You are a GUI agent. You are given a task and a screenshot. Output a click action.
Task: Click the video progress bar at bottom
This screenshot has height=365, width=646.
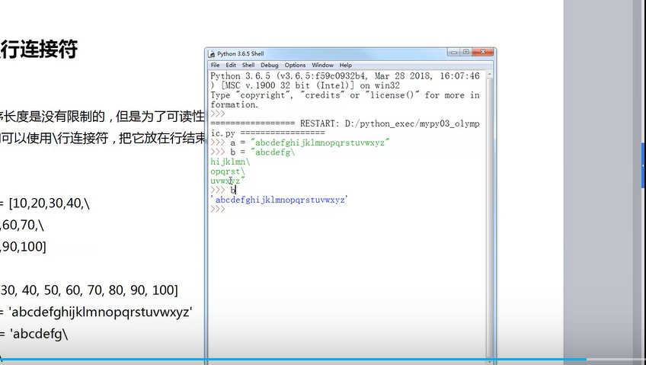pos(323,360)
